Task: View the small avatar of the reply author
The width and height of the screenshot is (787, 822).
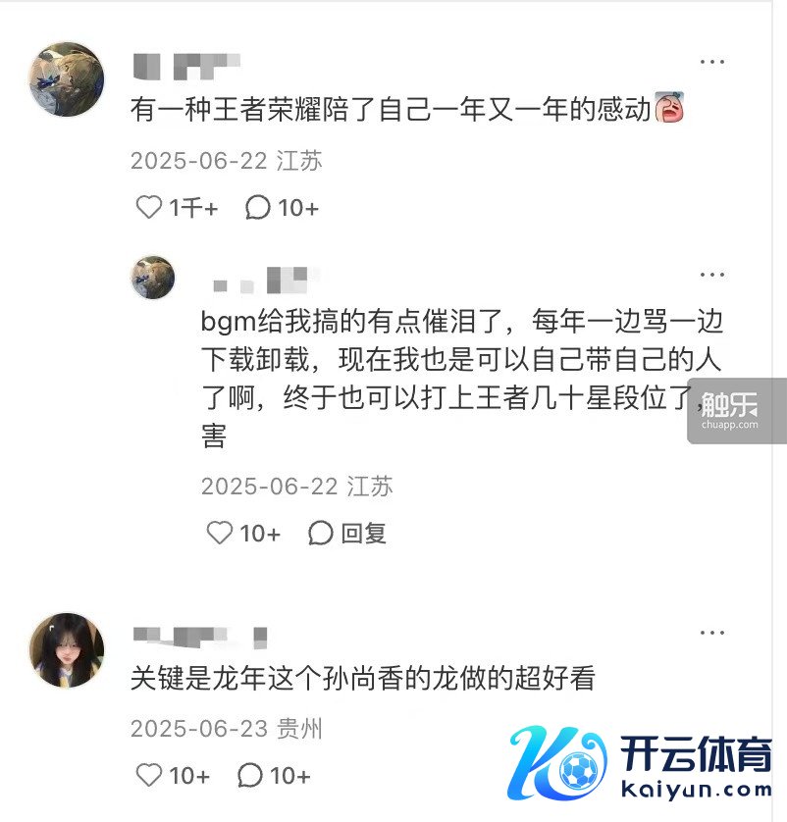Action: (x=152, y=278)
